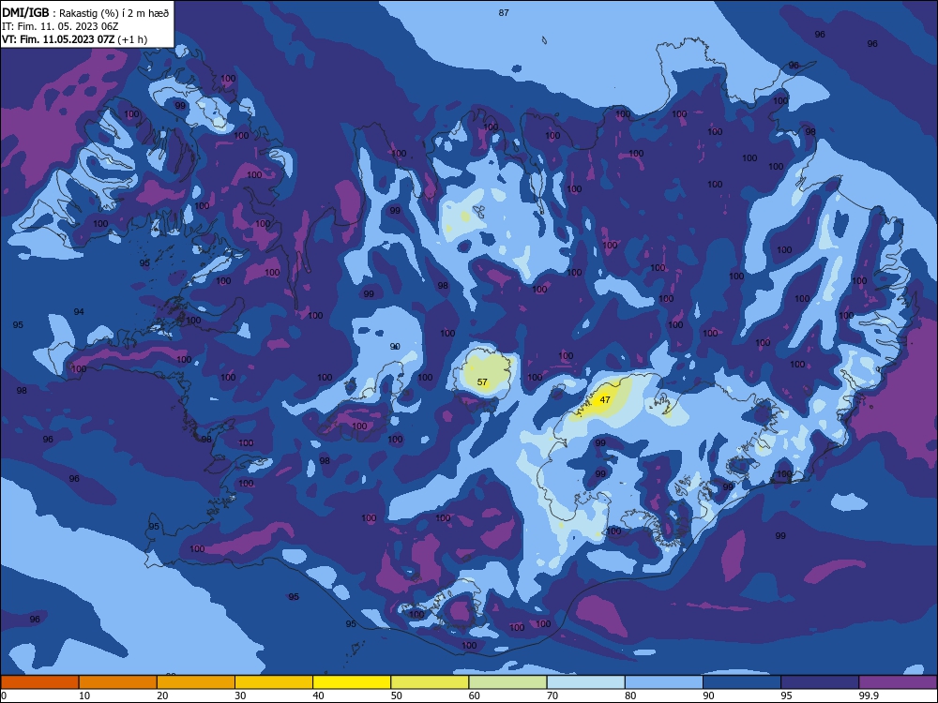Click the humidity value "47" on the map
This screenshot has height=703, width=938.
point(605,400)
